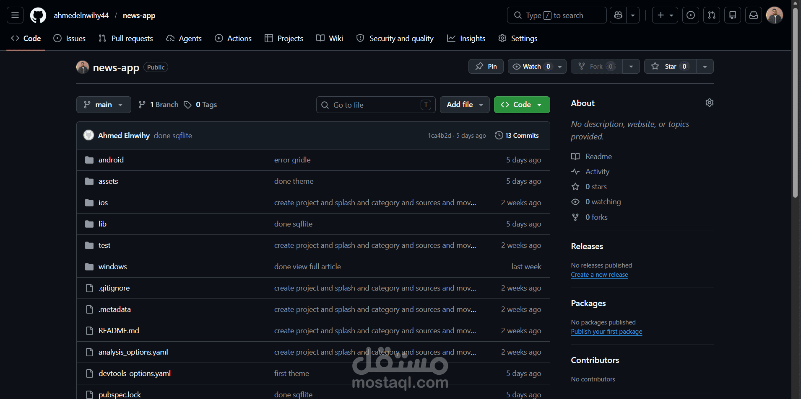Open the main branch selector dropdown

tap(104, 105)
